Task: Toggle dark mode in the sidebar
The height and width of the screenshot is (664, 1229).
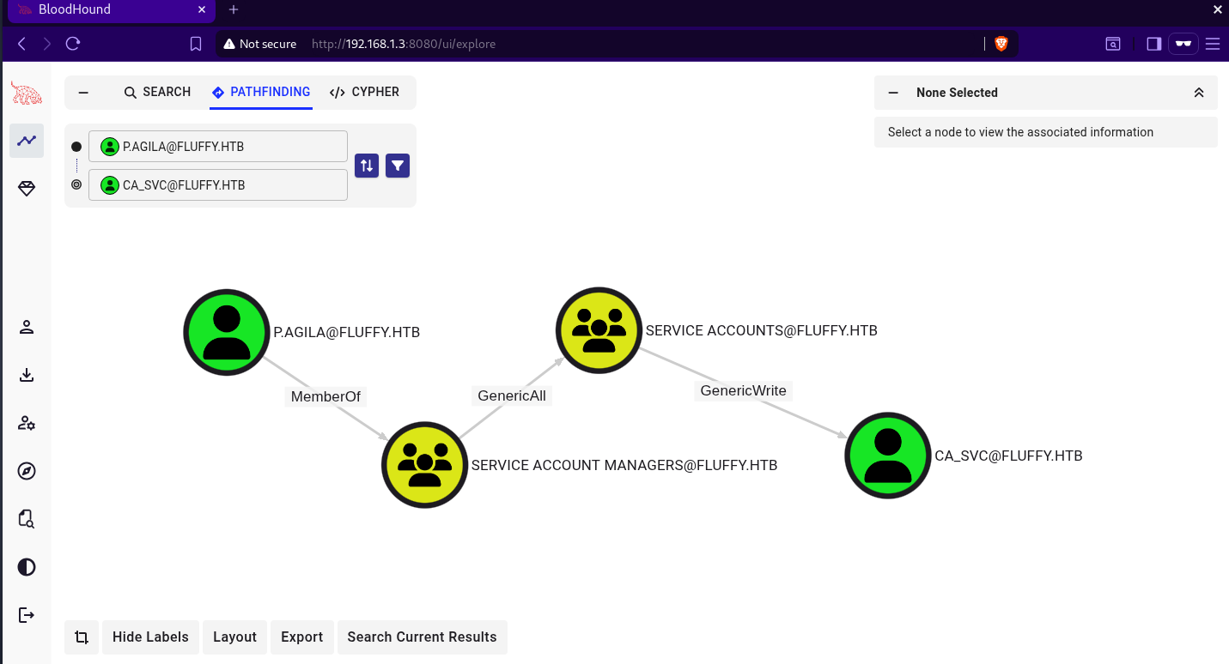Action: click(27, 567)
